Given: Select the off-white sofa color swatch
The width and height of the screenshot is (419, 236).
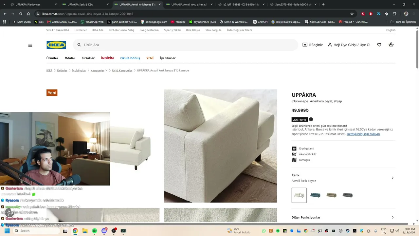Looking at the screenshot, I should [x=299, y=195].
